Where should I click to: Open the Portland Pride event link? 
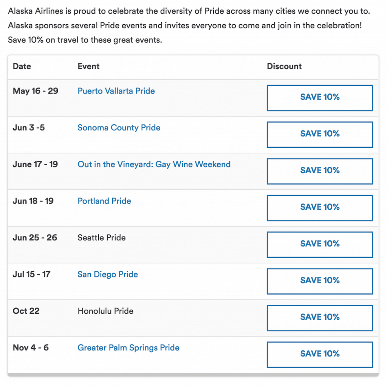tap(104, 201)
